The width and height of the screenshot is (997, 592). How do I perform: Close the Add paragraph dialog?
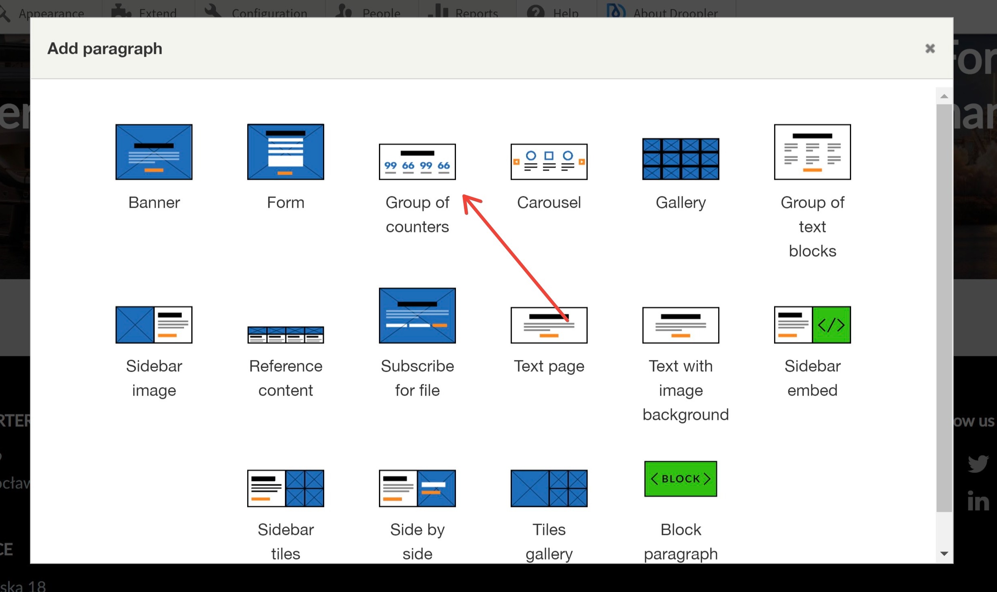[x=930, y=49]
